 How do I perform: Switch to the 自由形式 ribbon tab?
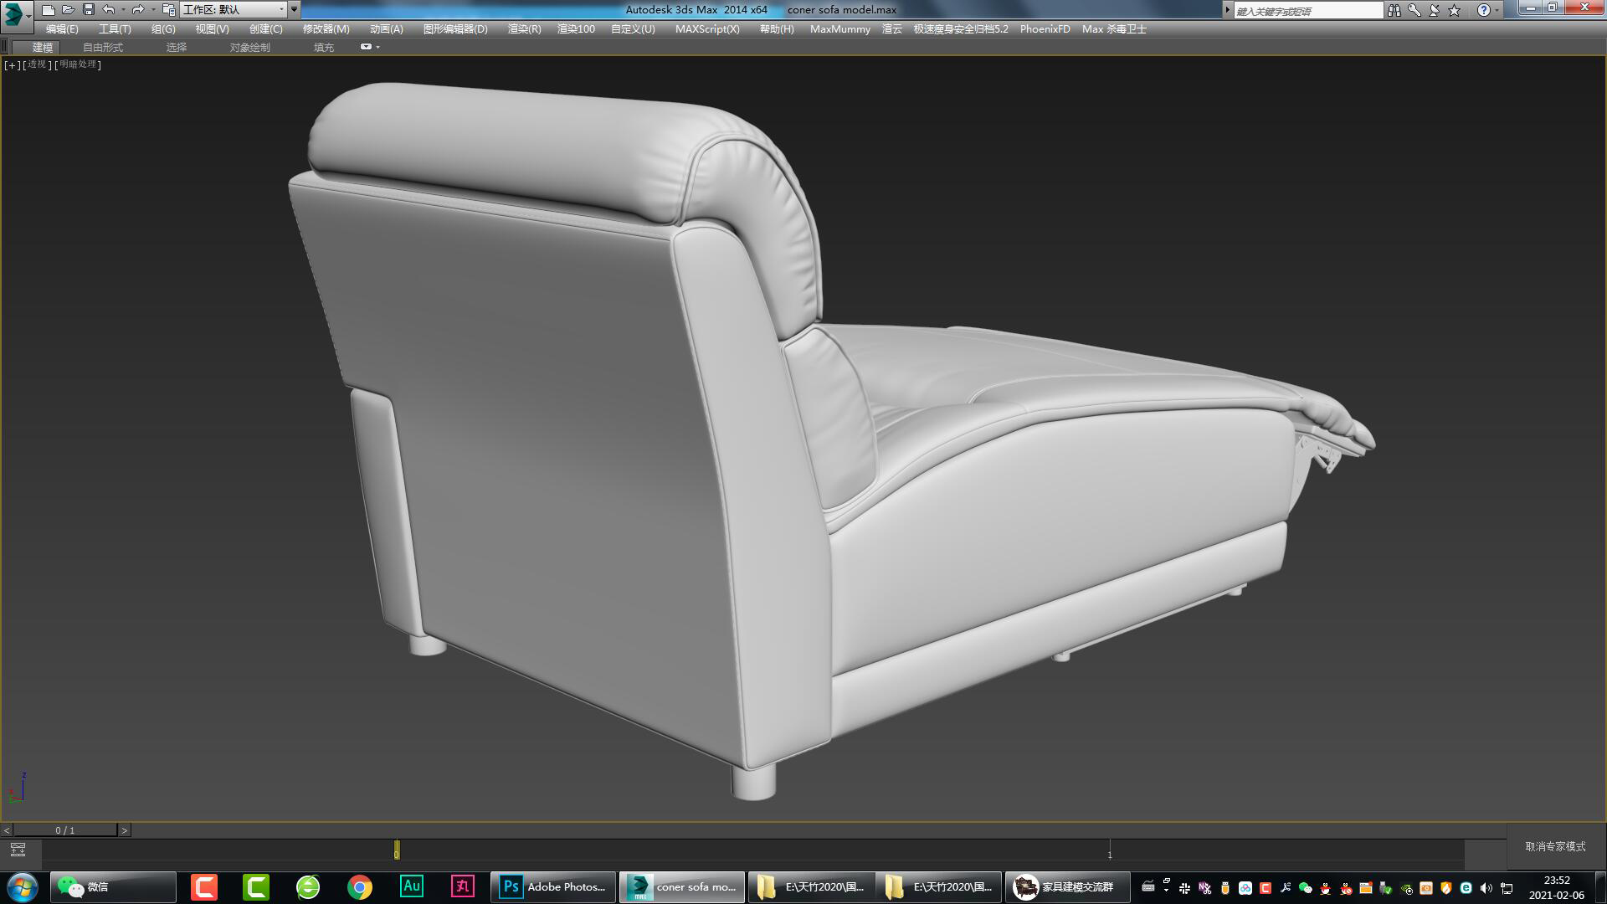(x=102, y=47)
